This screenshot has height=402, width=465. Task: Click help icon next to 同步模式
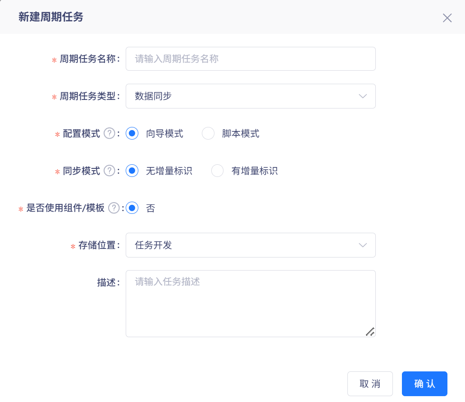coord(109,171)
